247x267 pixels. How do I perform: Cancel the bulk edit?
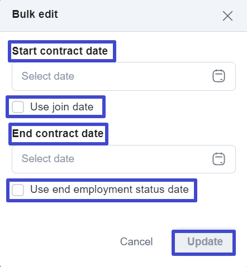click(x=136, y=241)
